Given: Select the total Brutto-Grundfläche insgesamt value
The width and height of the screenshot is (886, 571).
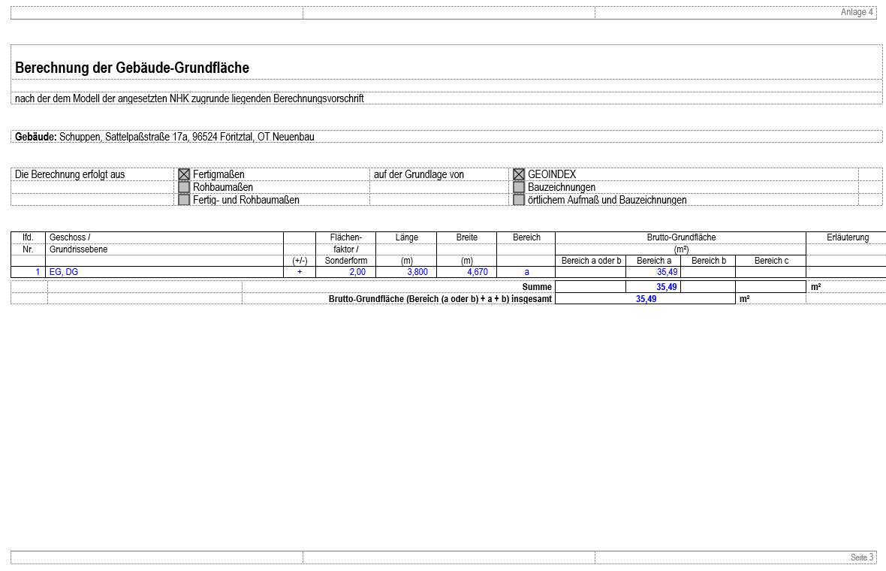Looking at the screenshot, I should pyautogui.click(x=645, y=298).
